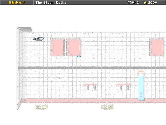This screenshot has height=125, width=166.
Task: Click the right floor vent
Action: tap(107, 107)
